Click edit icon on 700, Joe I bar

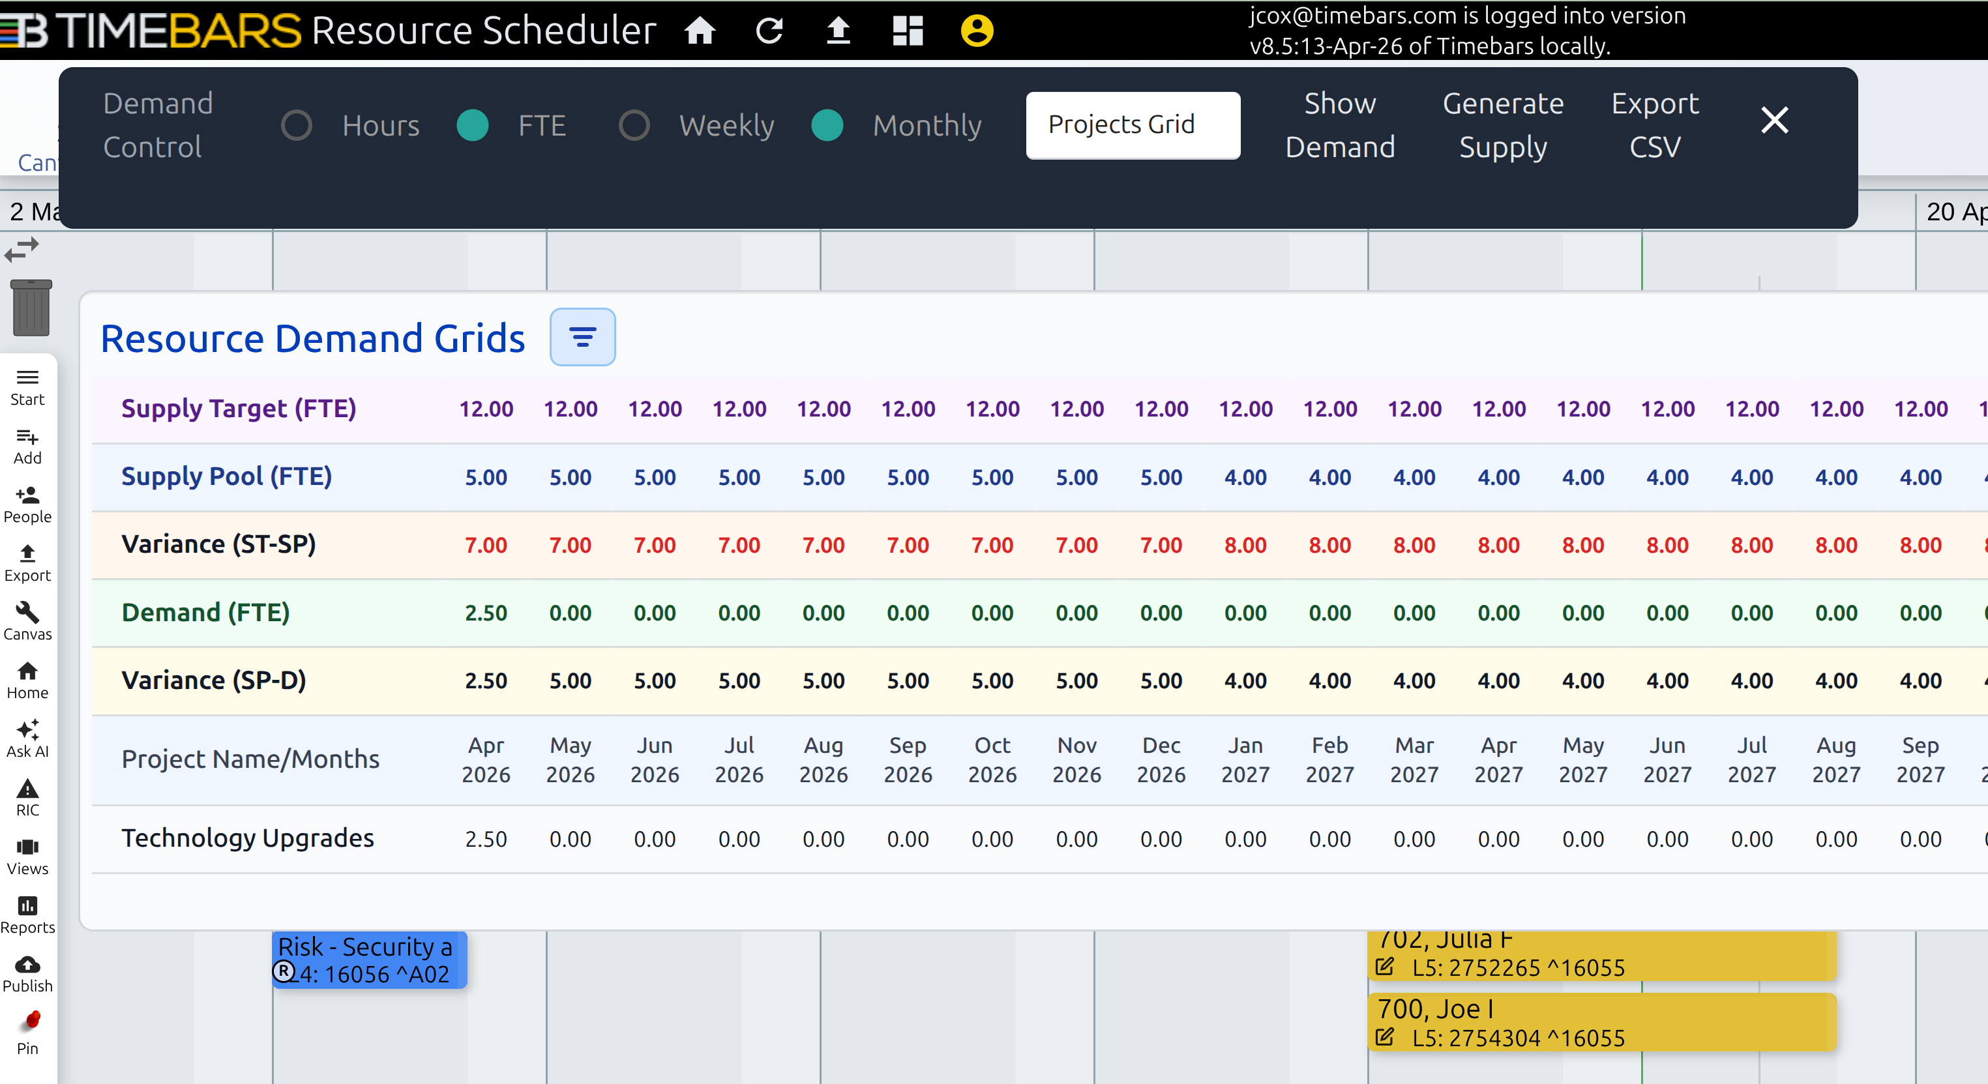[x=1384, y=1037]
